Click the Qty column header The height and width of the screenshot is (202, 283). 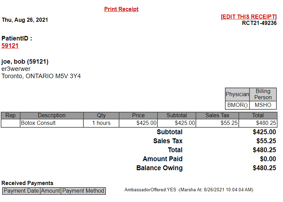tap(101, 116)
